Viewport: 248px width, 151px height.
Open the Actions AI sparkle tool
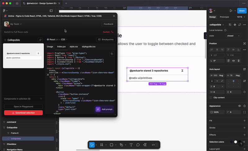pos(145,145)
